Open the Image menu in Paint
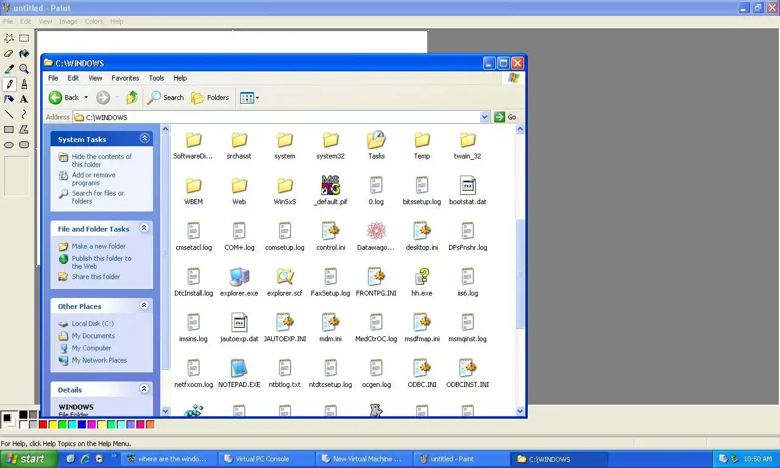The image size is (780, 468). point(68,21)
